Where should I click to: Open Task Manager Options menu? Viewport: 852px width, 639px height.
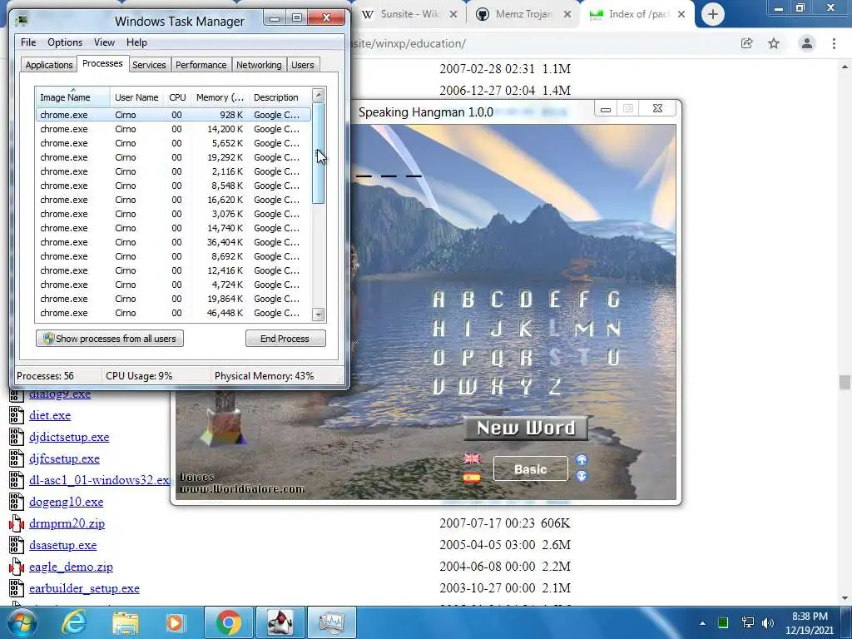pos(65,42)
